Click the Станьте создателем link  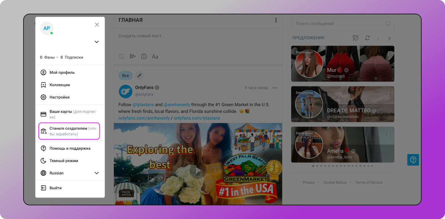(69, 131)
